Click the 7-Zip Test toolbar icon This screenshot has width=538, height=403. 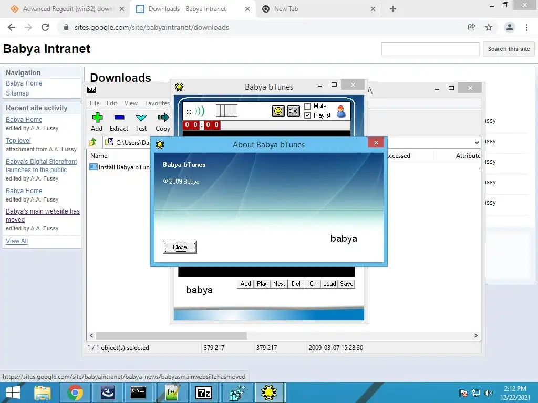[x=141, y=122]
